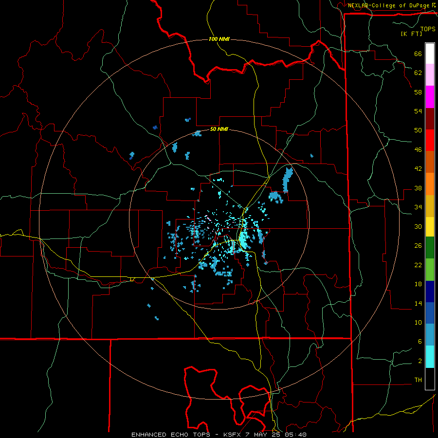The image size is (438, 438).
Task: Click the legend value 22
Action: [418, 265]
